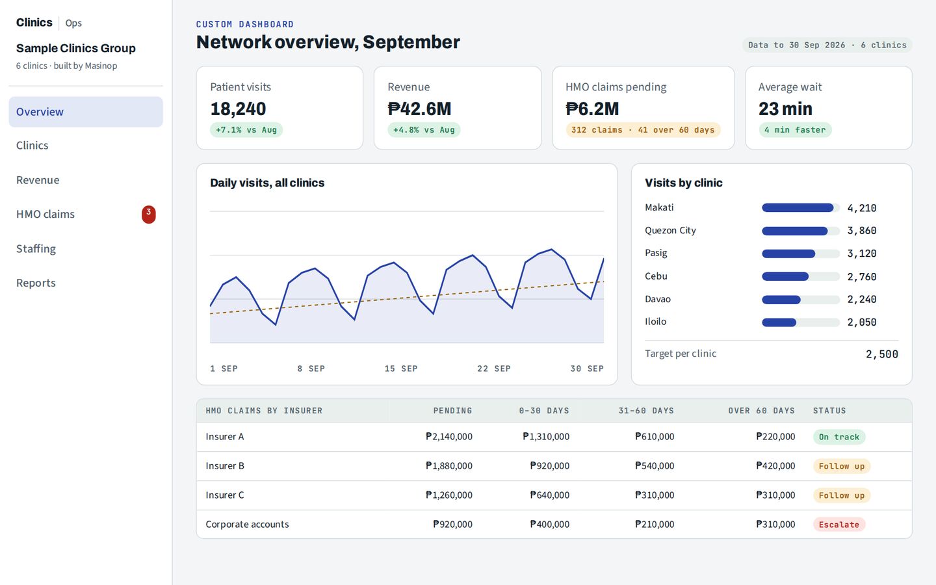This screenshot has width=936, height=585.
Task: Click the Target per clinic value 2,500
Action: (x=882, y=354)
